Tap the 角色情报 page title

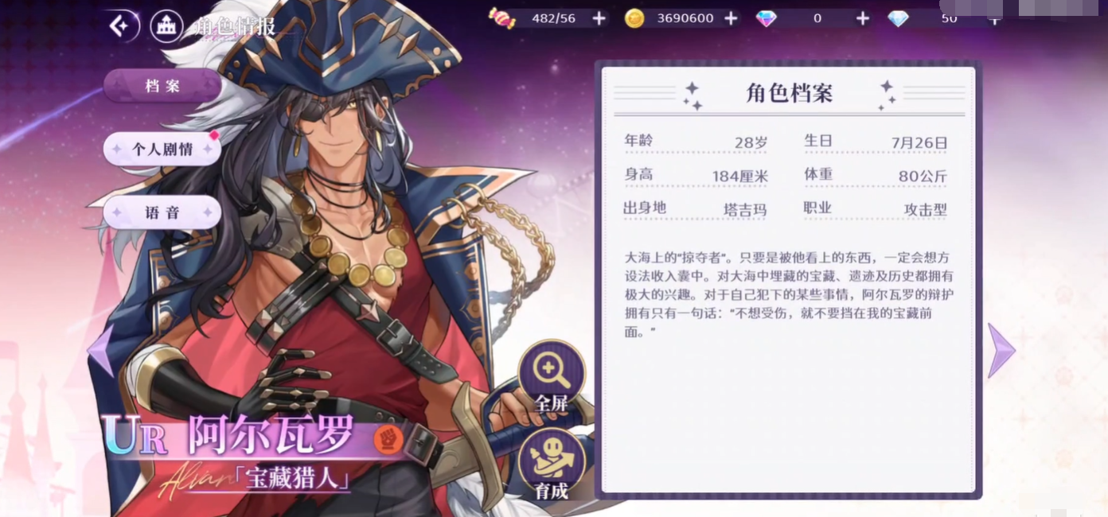pos(235,26)
